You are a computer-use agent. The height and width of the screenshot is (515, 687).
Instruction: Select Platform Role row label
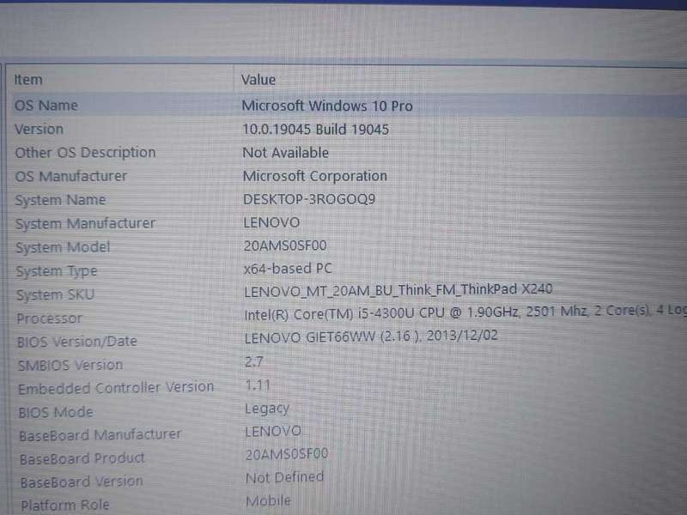[x=65, y=506]
